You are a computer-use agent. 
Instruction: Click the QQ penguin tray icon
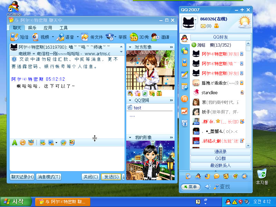[x=228, y=202]
